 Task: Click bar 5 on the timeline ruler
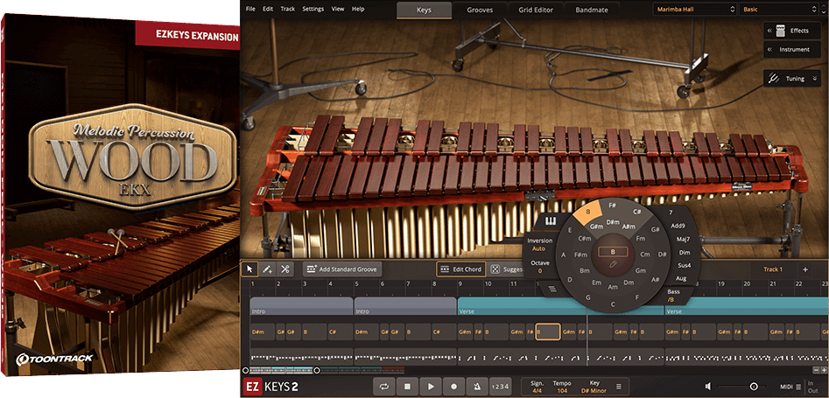click(x=355, y=285)
